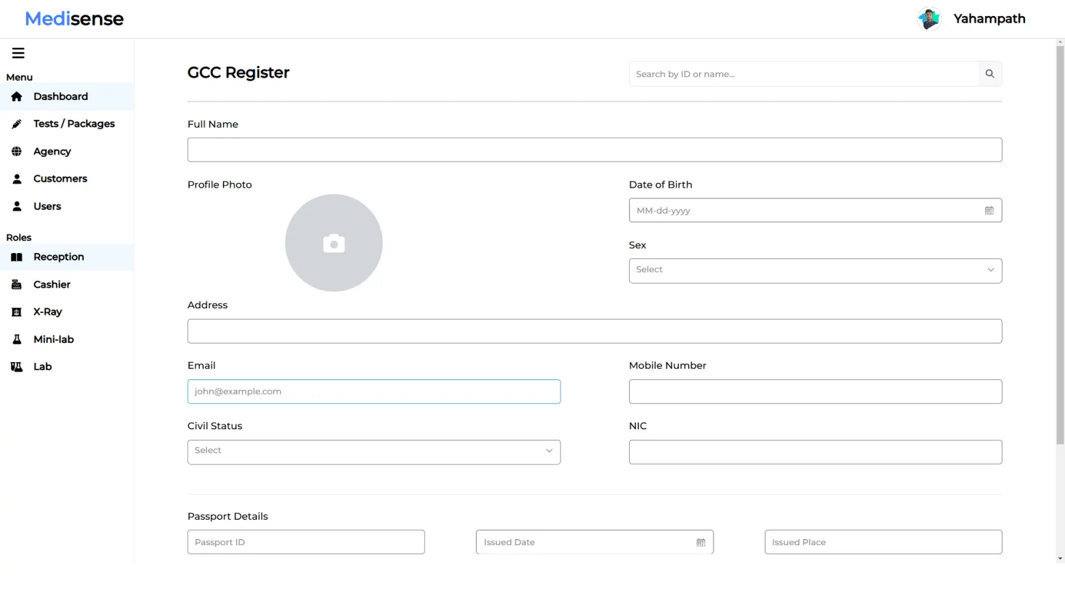This screenshot has height=599, width=1065.
Task: Click the scrollbar down arrow
Action: tap(1060, 559)
